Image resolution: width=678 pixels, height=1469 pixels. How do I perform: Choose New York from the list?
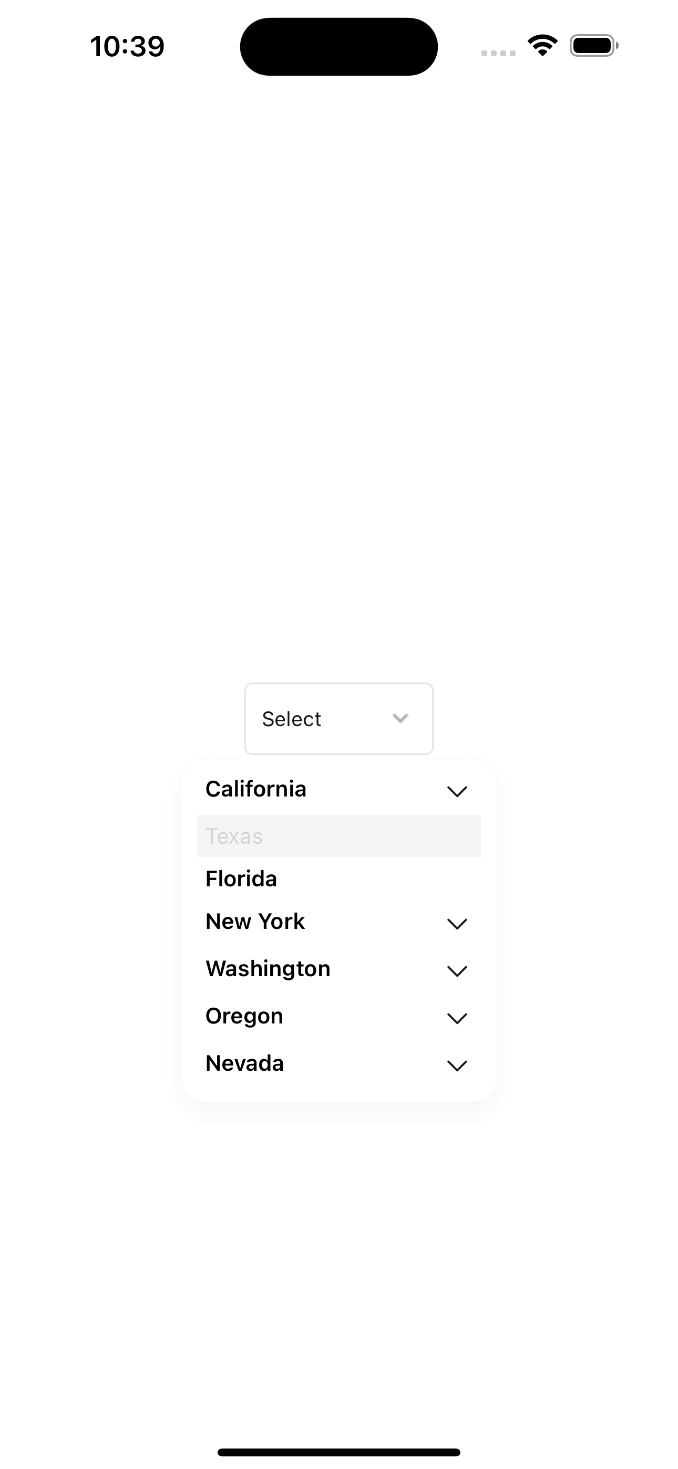click(x=255, y=921)
